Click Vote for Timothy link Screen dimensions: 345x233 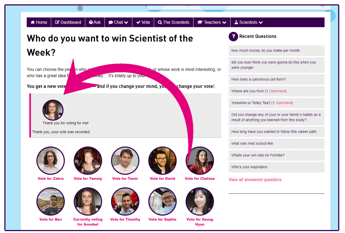click(x=125, y=219)
